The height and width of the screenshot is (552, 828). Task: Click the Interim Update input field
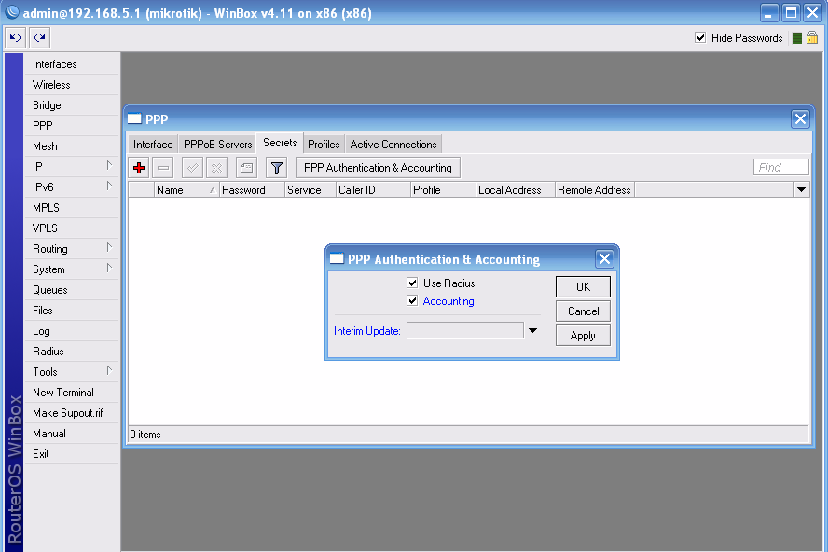click(465, 331)
